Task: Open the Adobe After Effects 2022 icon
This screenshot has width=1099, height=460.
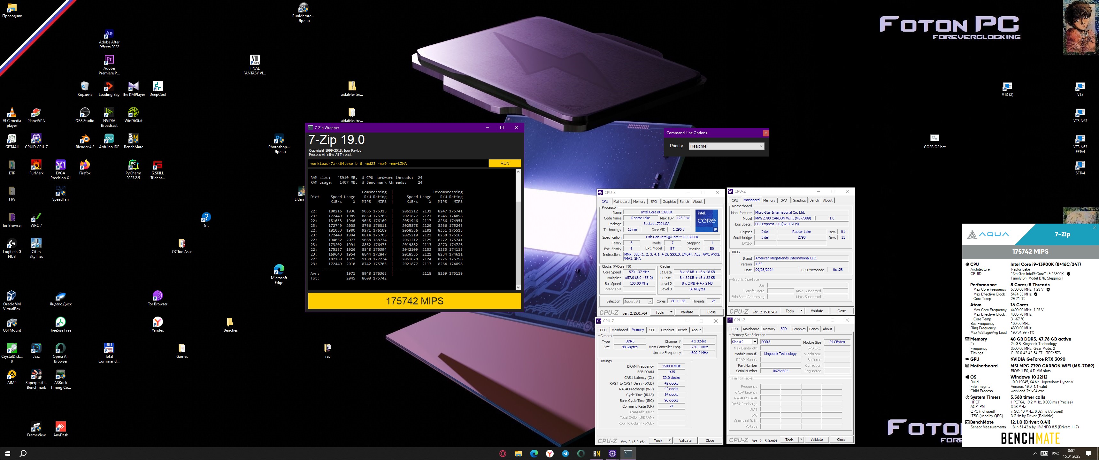Action: click(109, 39)
